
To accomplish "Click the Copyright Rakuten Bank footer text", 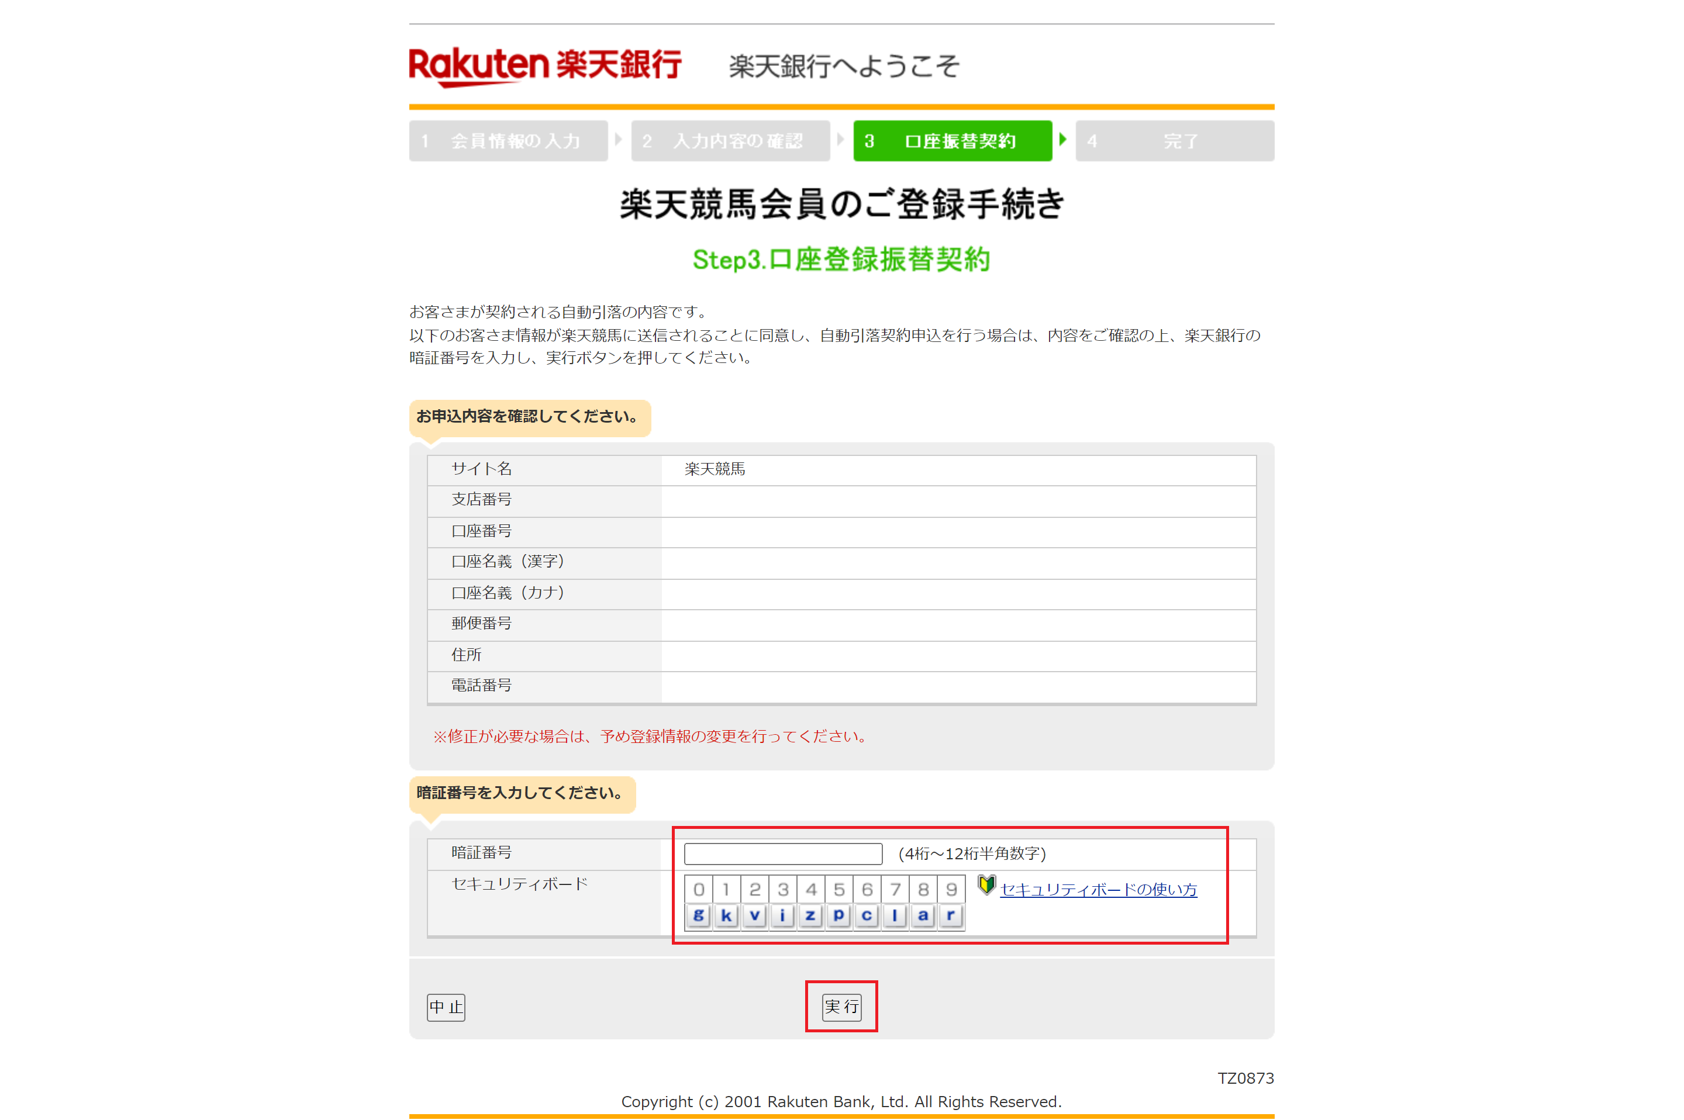I will [841, 1101].
